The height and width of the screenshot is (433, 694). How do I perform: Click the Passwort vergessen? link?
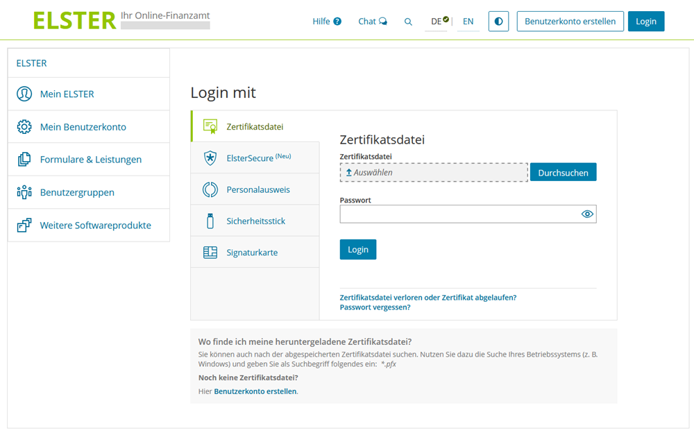pyautogui.click(x=375, y=307)
